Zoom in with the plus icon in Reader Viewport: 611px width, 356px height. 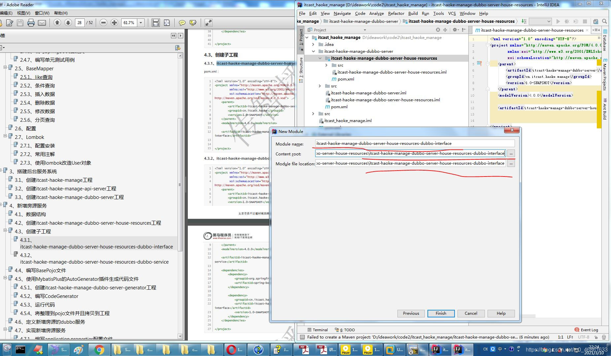tap(114, 23)
